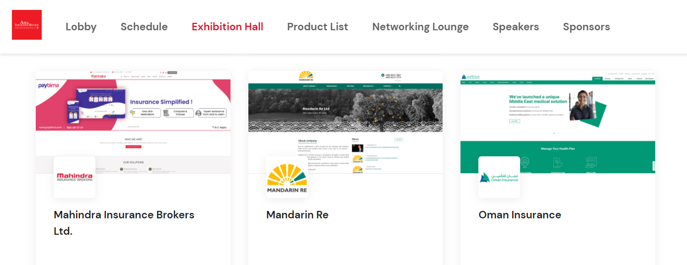Select the Exhibition Hall tab
Viewport: 687px width, 265px height.
[228, 27]
